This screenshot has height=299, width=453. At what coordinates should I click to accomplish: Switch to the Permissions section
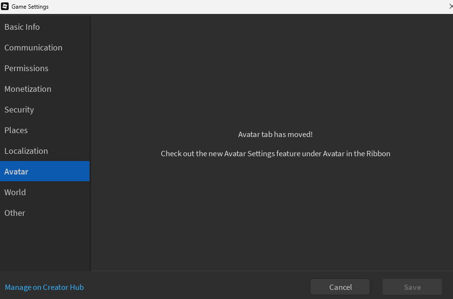tap(26, 68)
